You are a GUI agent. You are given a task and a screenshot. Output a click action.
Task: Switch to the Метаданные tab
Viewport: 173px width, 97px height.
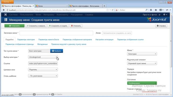tap(42, 44)
